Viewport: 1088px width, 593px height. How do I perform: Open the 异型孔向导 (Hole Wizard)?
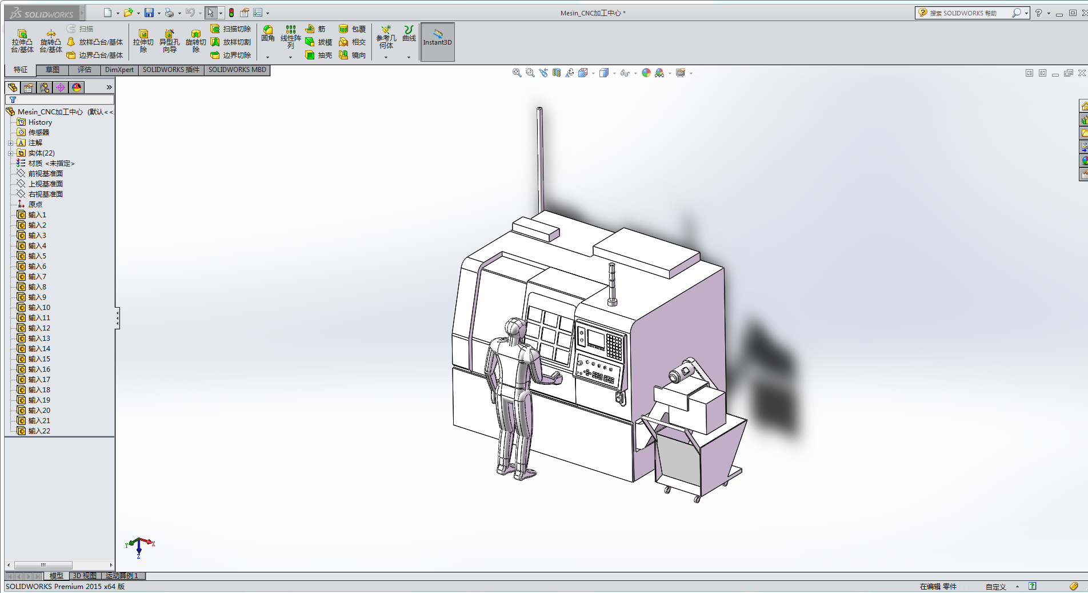[169, 40]
